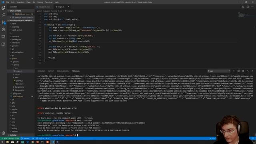Open File Explorer from the taskbar
The image size is (256, 144).
(8, 142)
